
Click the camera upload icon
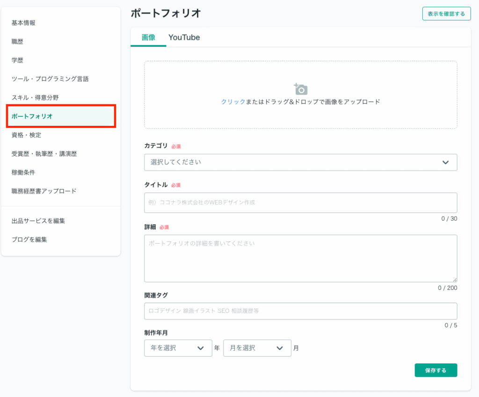(300, 89)
